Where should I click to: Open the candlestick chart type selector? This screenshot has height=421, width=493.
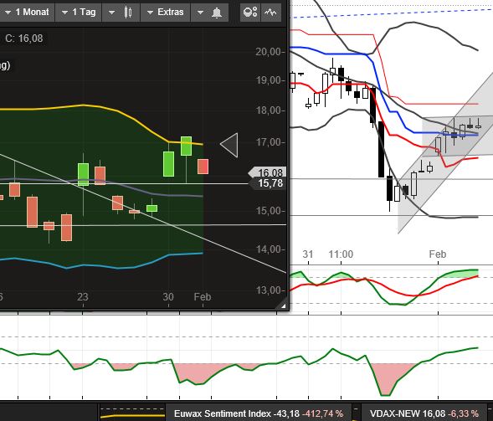pos(121,13)
